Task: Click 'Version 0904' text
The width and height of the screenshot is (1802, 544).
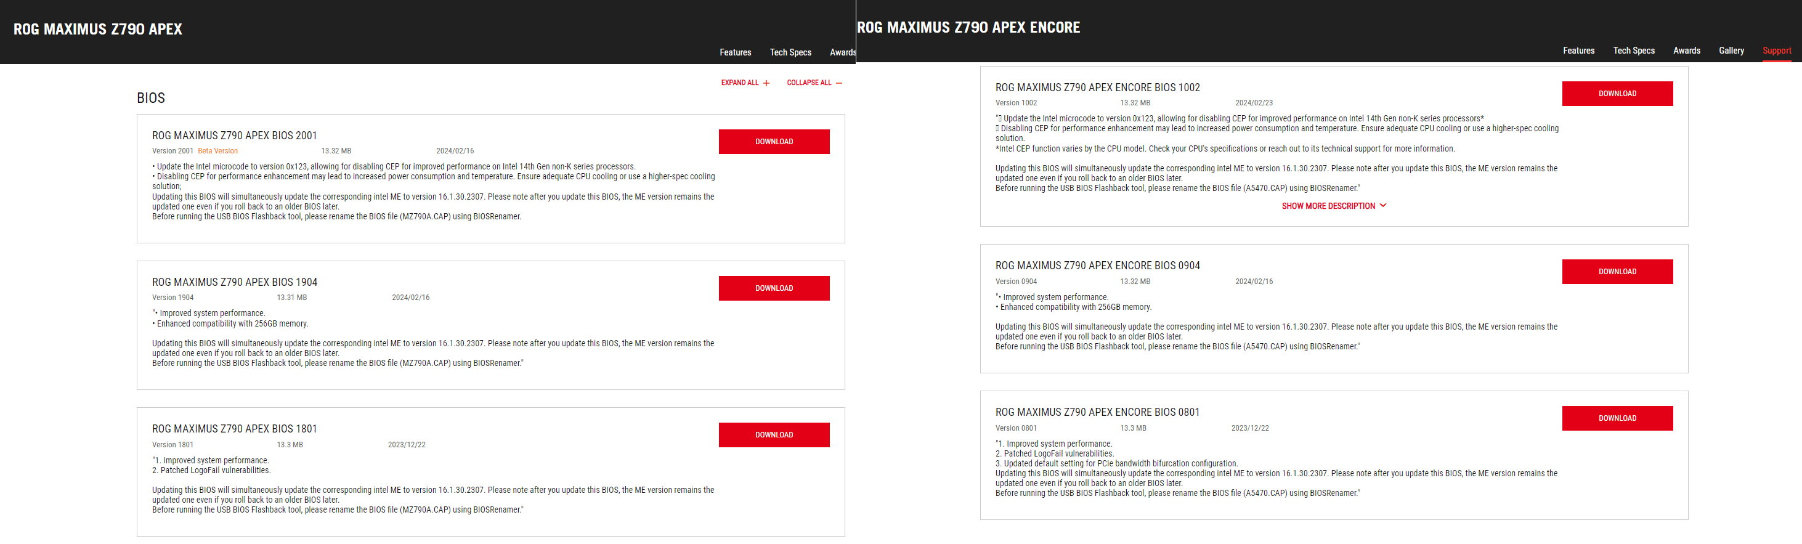Action: click(1017, 282)
